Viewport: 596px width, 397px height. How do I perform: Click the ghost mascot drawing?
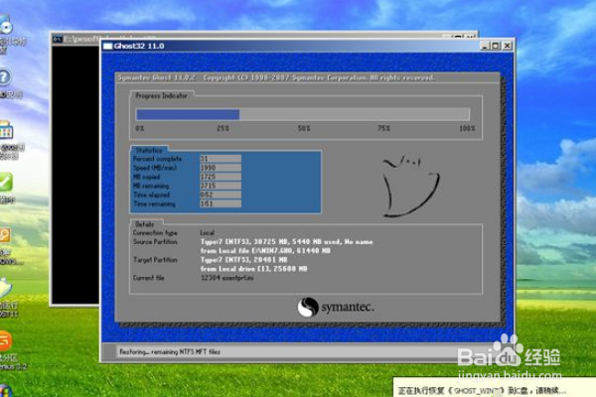410,186
